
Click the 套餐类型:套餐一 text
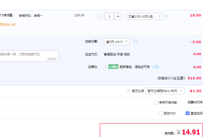pos(31,16)
